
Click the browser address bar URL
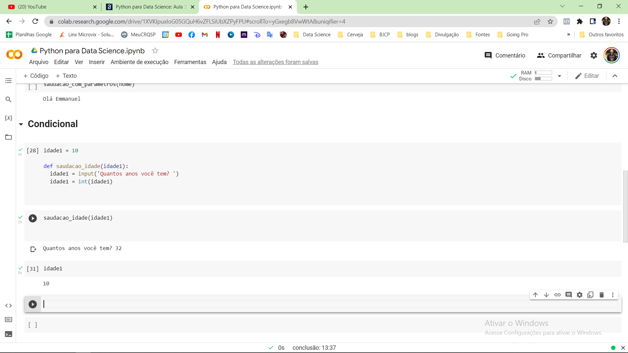(x=201, y=22)
